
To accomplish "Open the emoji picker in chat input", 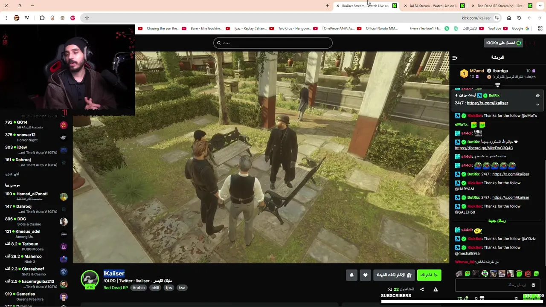I will click(533, 285).
